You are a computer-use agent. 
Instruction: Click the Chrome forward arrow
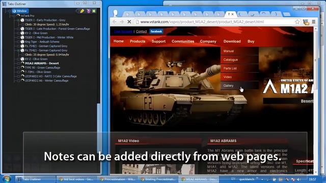tap(122, 22)
